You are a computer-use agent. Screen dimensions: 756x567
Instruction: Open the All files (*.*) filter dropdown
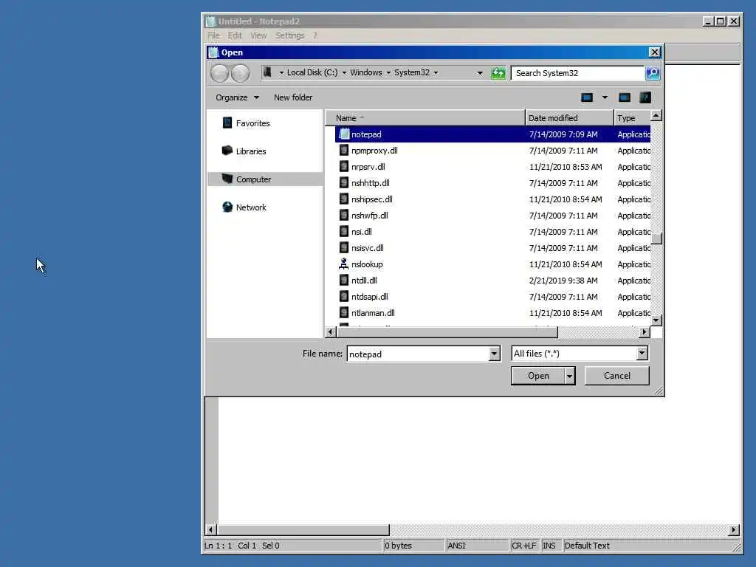(x=642, y=354)
